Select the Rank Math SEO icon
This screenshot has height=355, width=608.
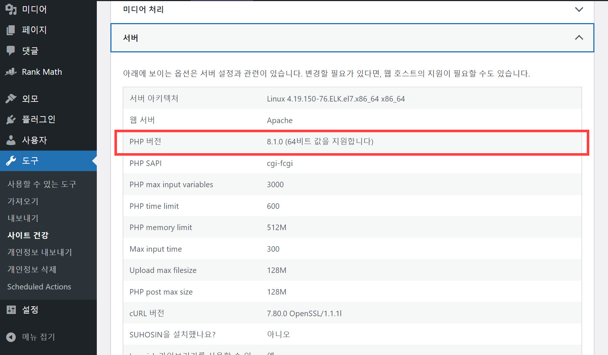tap(11, 71)
